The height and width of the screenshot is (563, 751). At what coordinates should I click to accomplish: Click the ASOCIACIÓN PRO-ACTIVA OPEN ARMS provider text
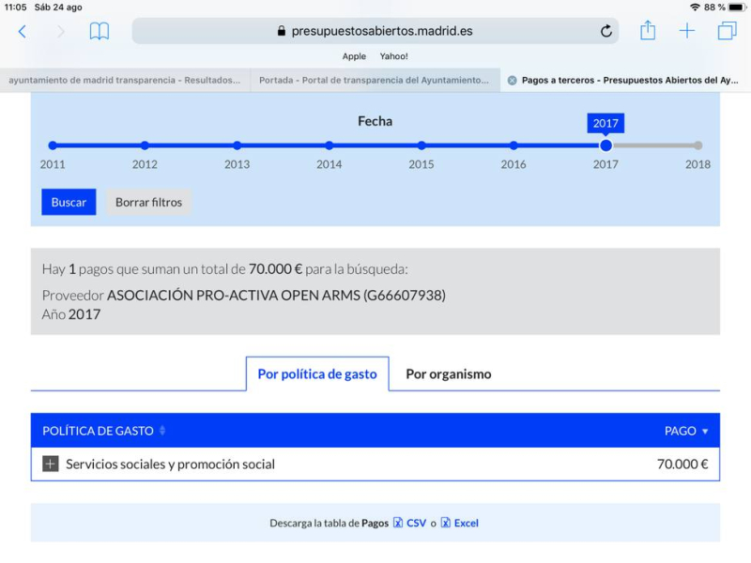click(x=276, y=295)
